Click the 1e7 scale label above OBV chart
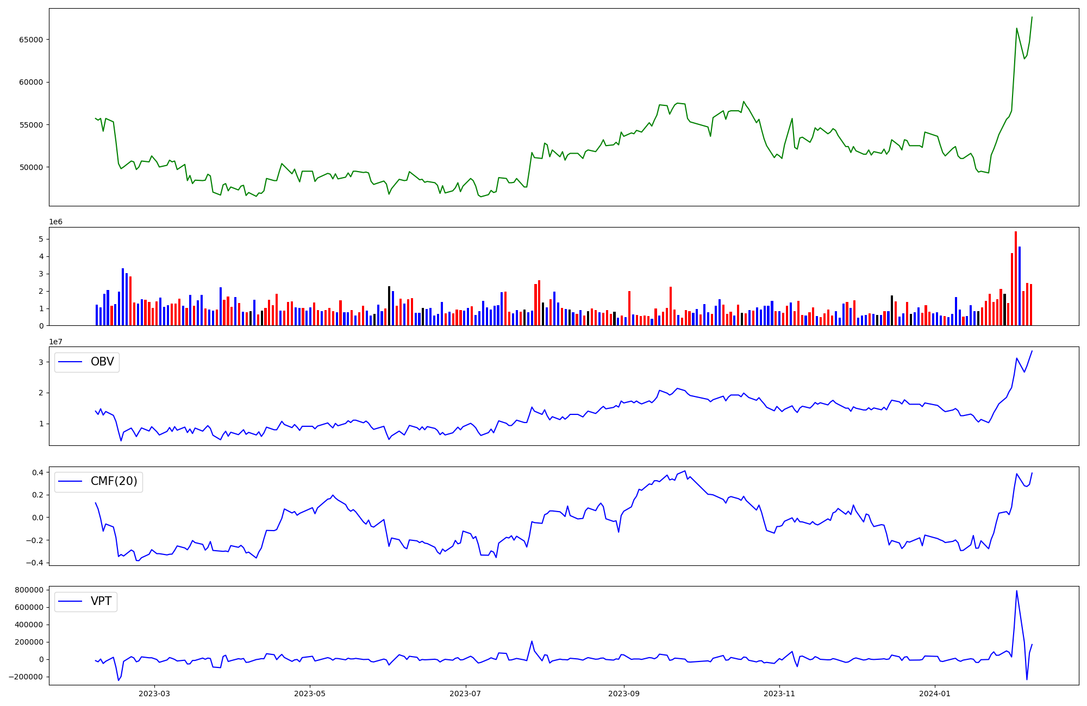 pos(55,342)
